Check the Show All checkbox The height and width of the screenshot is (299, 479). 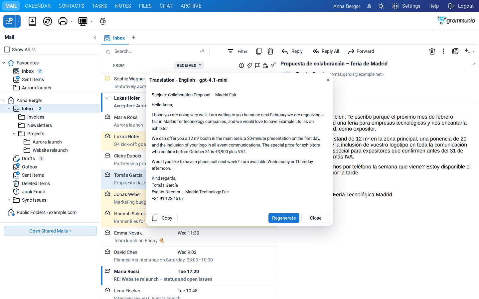(7, 50)
